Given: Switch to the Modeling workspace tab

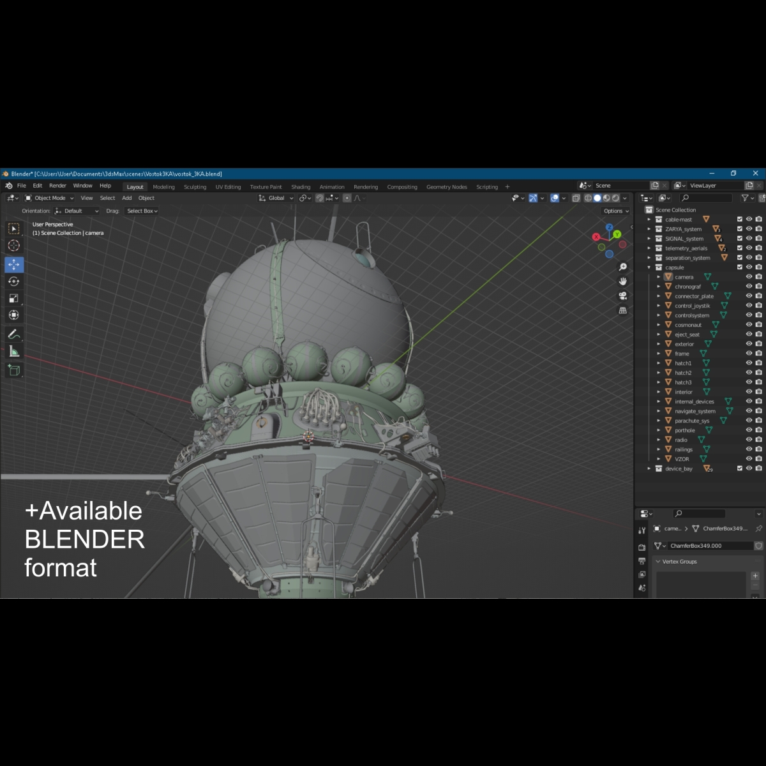Looking at the screenshot, I should pyautogui.click(x=163, y=187).
